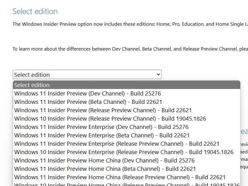Click the cut-off blue heading right of the list

(x=244, y=131)
